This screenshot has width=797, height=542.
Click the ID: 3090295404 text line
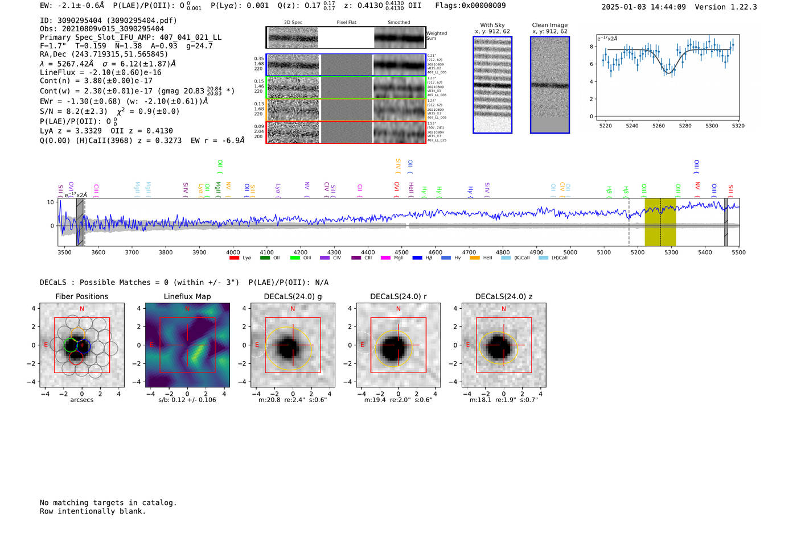108,20
